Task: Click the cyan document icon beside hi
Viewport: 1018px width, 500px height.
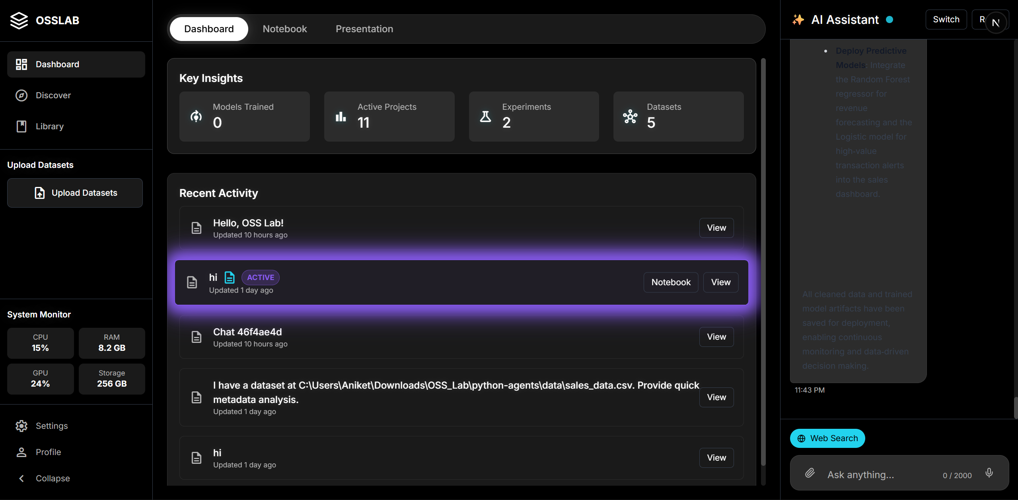Action: (x=230, y=277)
